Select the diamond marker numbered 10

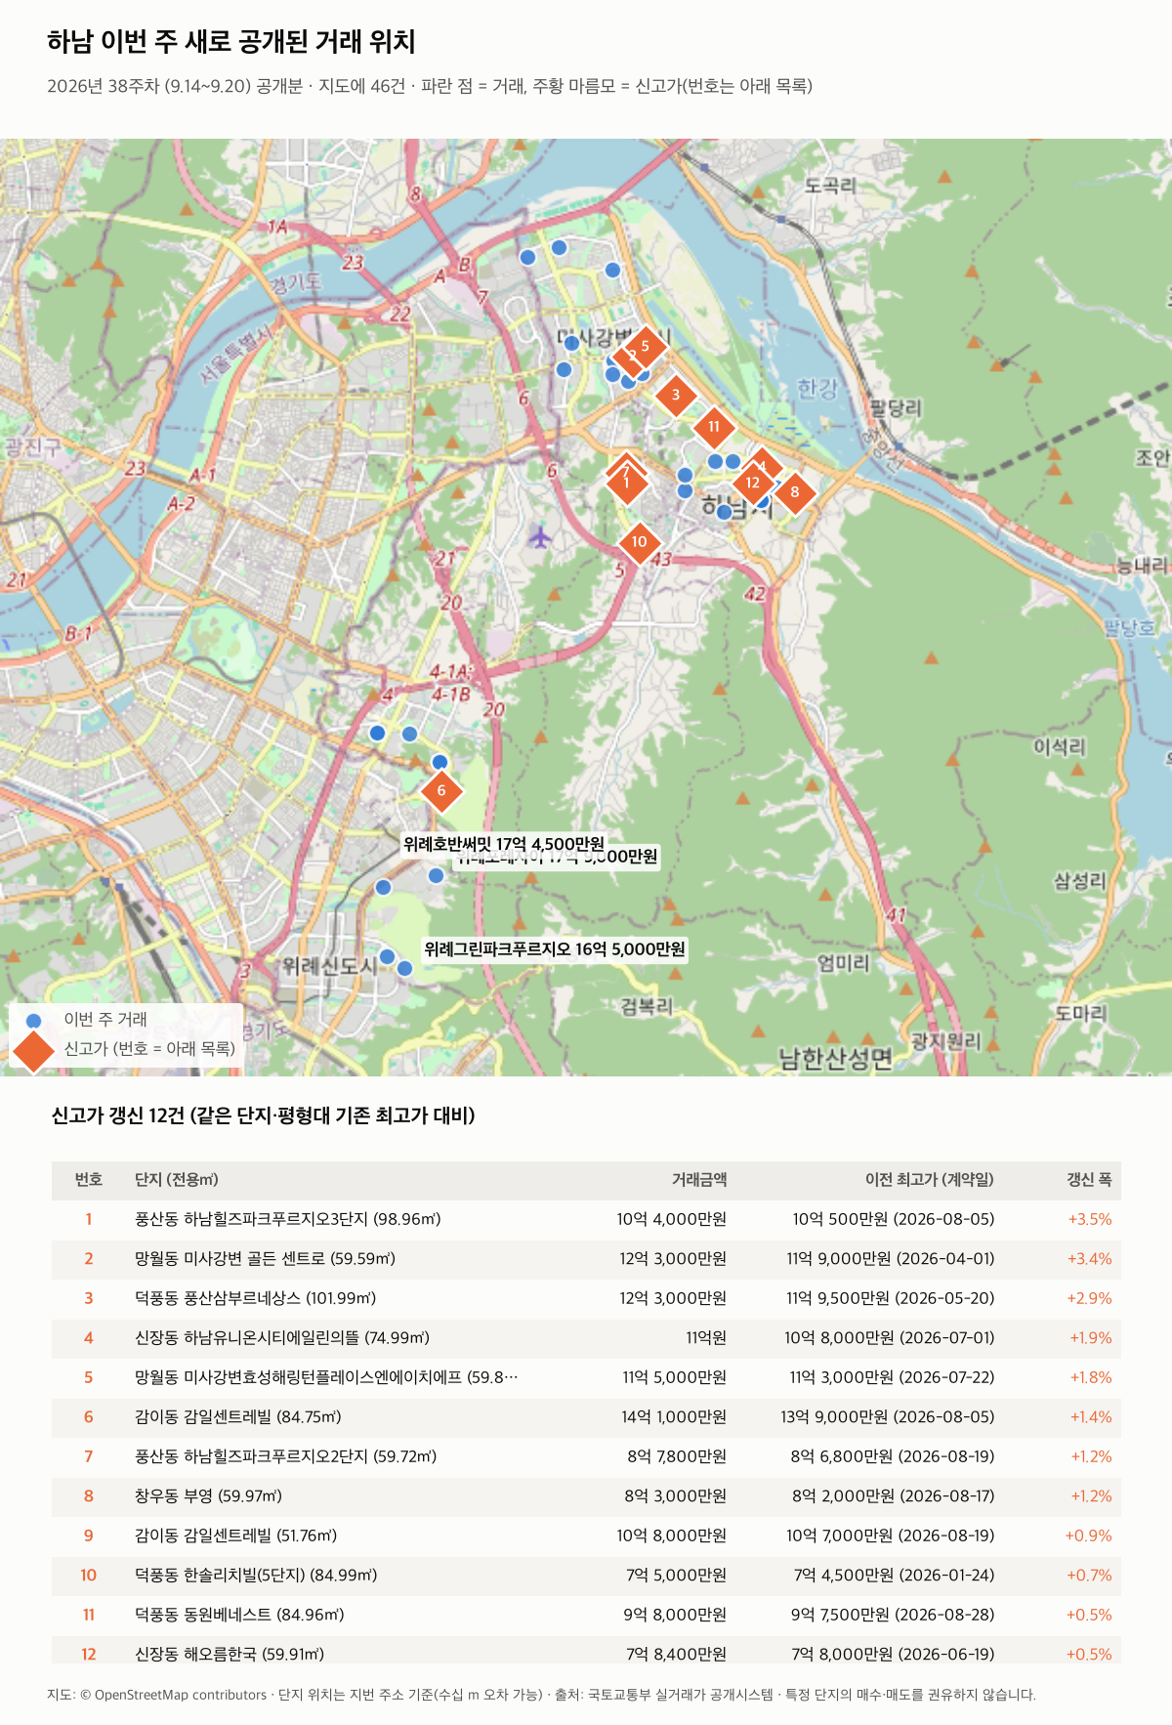coord(639,542)
